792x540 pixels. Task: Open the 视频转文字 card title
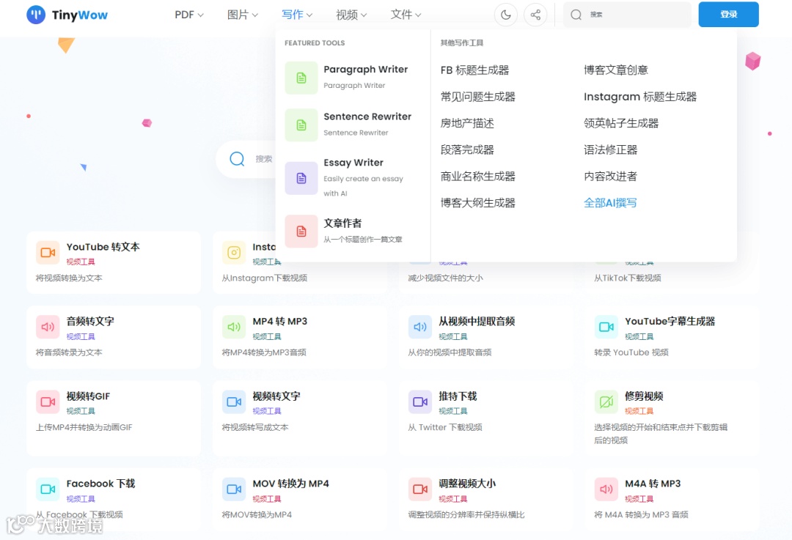point(276,396)
